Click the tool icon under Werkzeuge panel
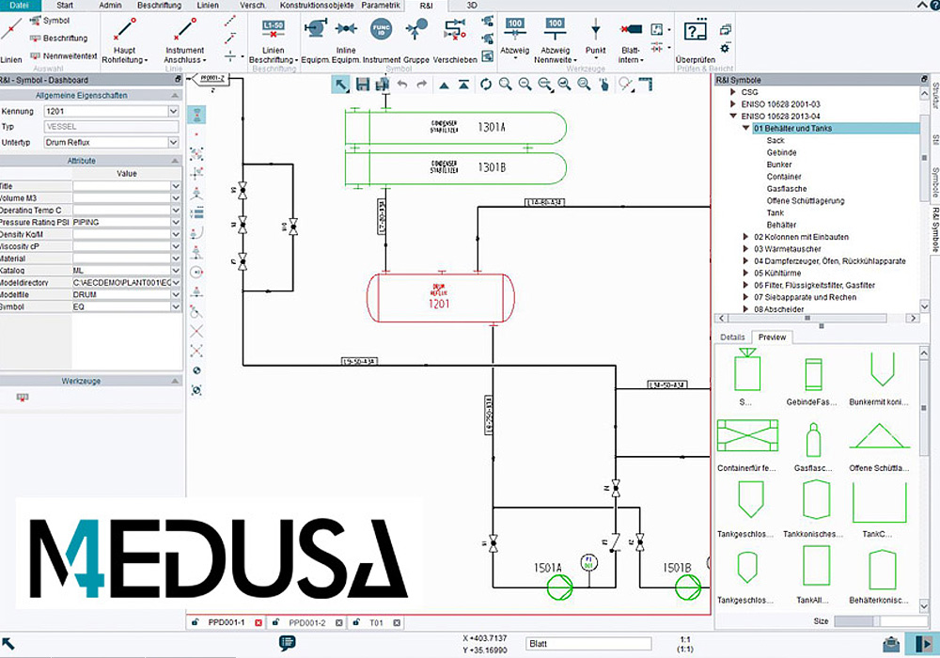Image resolution: width=940 pixels, height=658 pixels. click(x=23, y=397)
